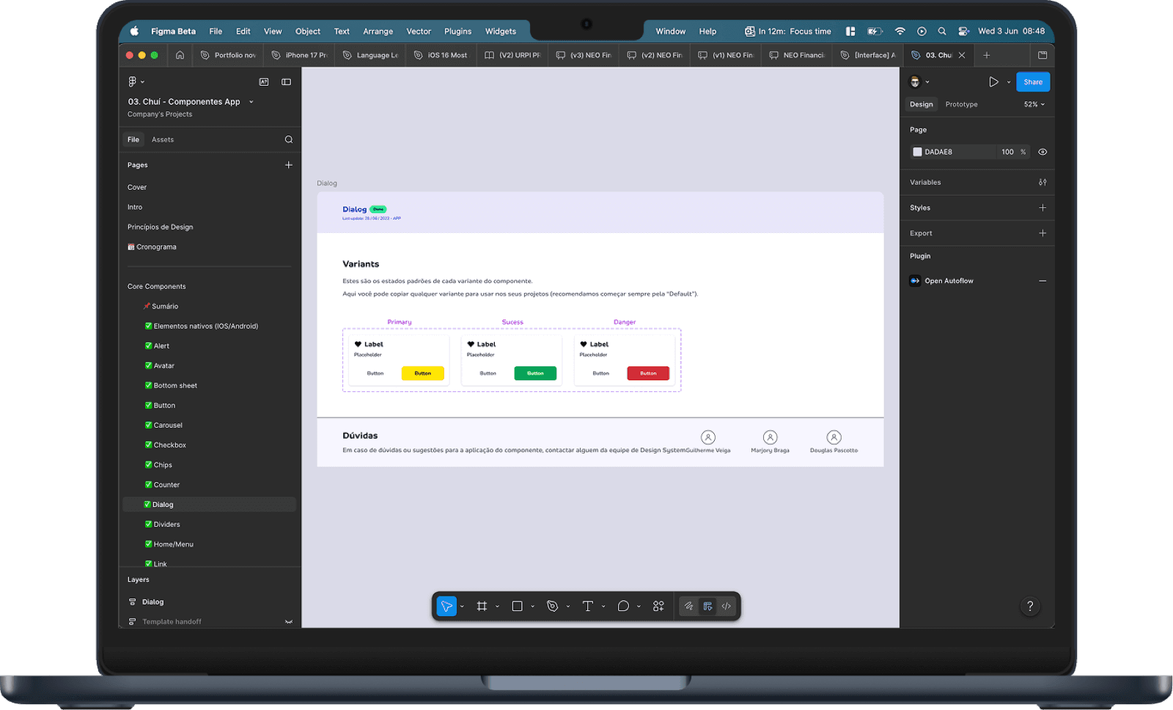
Task: Select the Text tool
Action: point(588,606)
